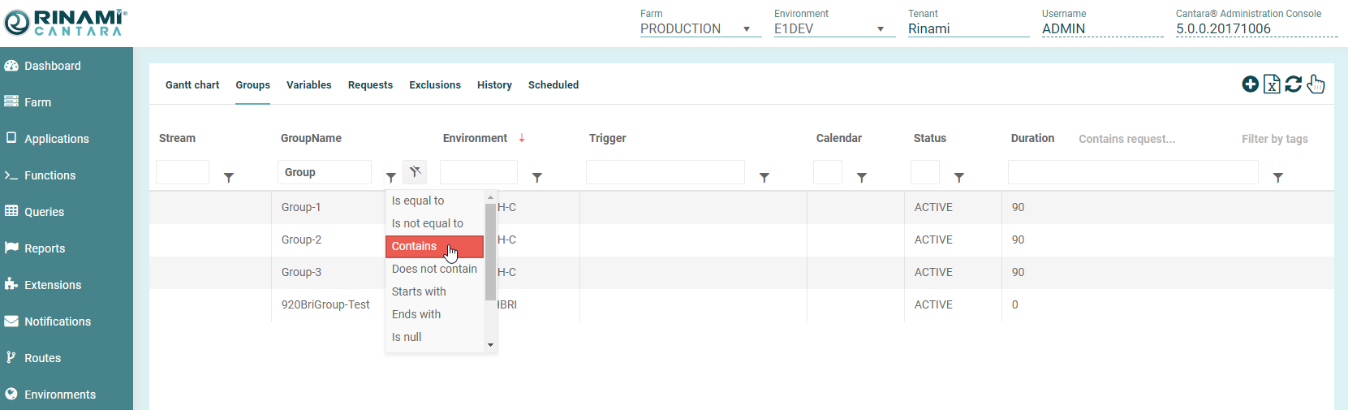Switch to the Gantt chart tab

(x=192, y=85)
